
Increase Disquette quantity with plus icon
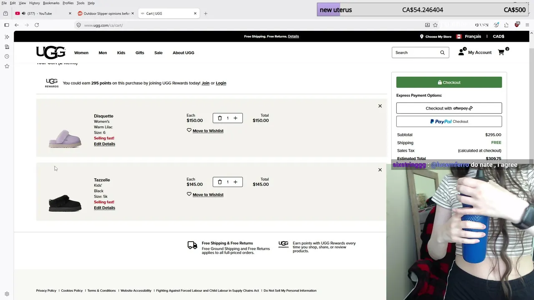click(235, 118)
